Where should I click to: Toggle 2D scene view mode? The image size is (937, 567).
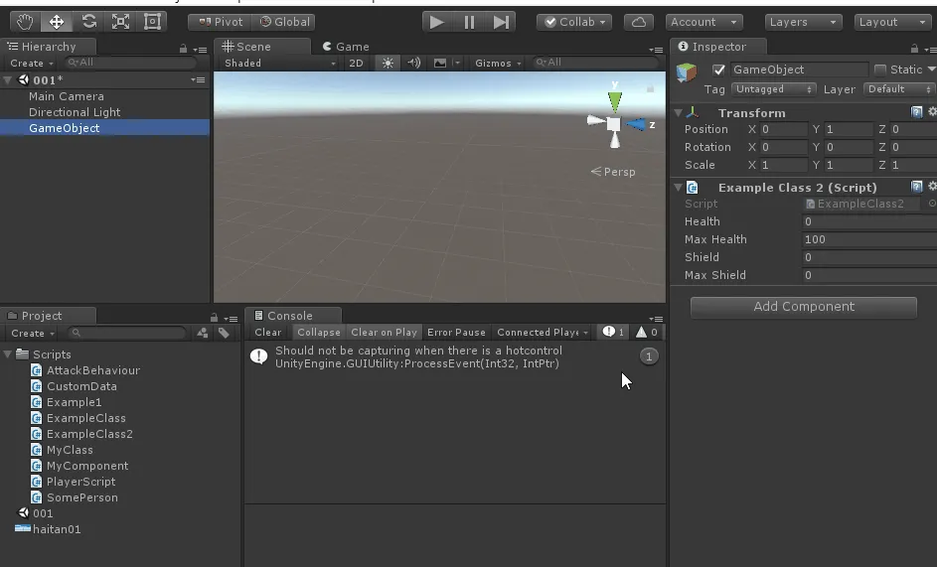coord(356,63)
